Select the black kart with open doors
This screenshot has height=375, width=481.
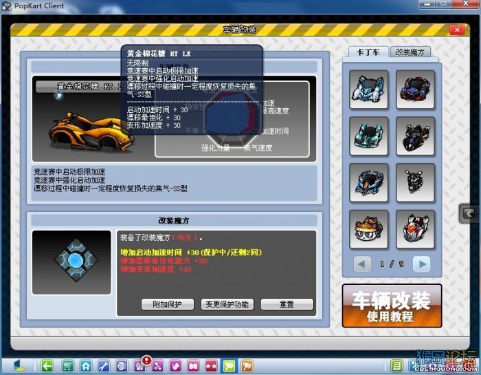pos(415,136)
